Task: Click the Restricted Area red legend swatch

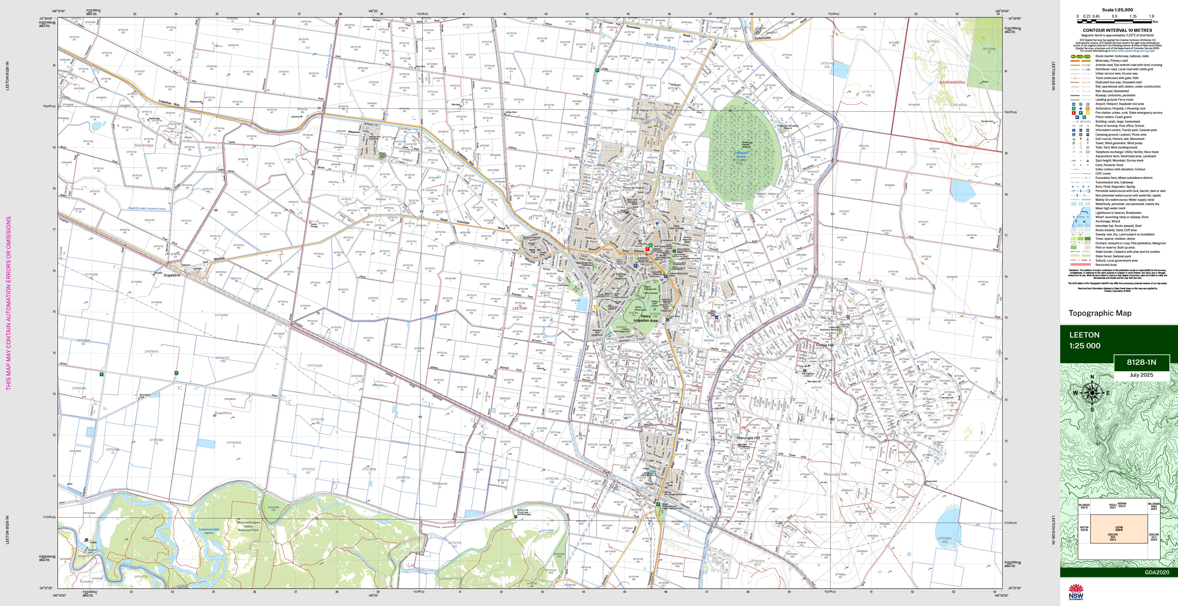Action: (x=1080, y=265)
